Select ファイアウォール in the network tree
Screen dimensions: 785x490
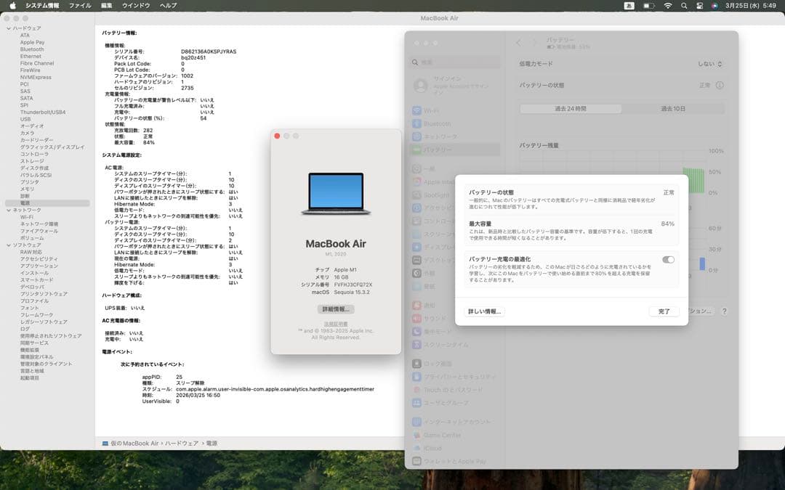click(x=39, y=232)
